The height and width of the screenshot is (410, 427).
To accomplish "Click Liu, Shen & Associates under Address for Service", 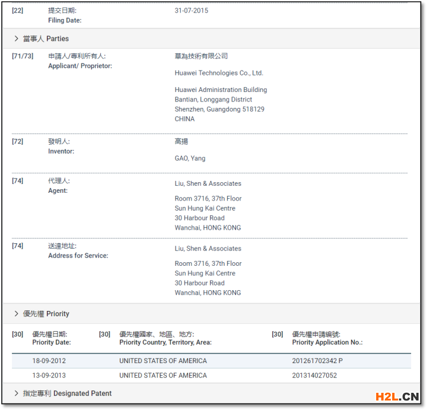I will tap(208, 249).
